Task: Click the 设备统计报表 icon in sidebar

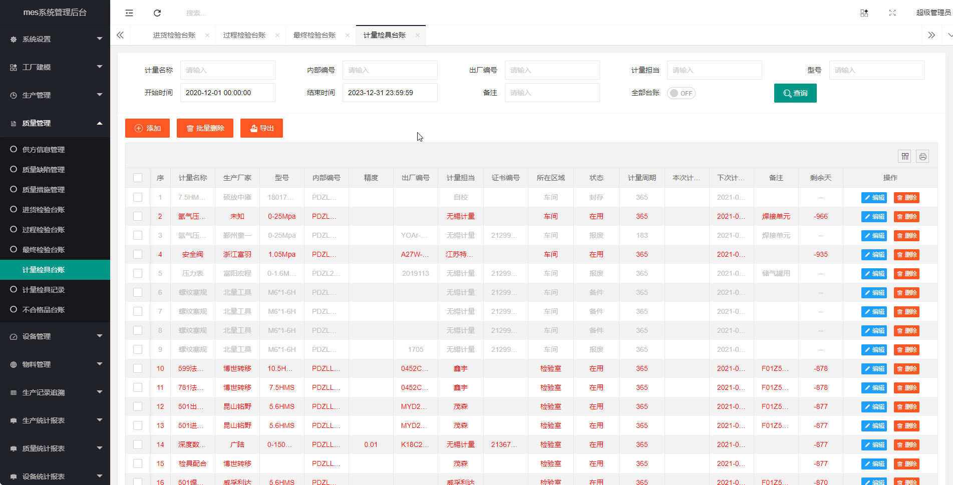Action: tap(14, 476)
